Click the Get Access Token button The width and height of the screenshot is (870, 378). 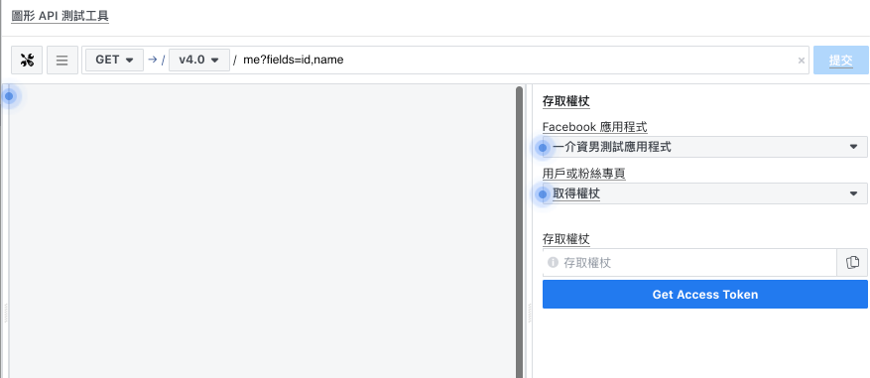click(704, 295)
